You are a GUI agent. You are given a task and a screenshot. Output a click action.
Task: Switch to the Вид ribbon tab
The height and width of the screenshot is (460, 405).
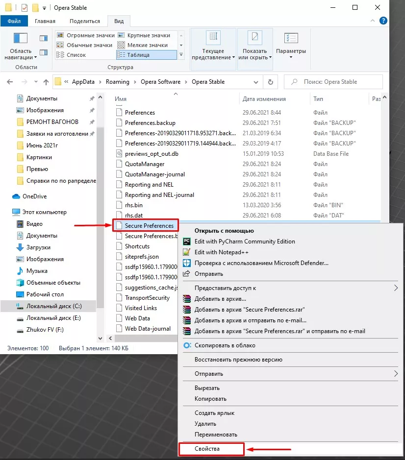(119, 21)
